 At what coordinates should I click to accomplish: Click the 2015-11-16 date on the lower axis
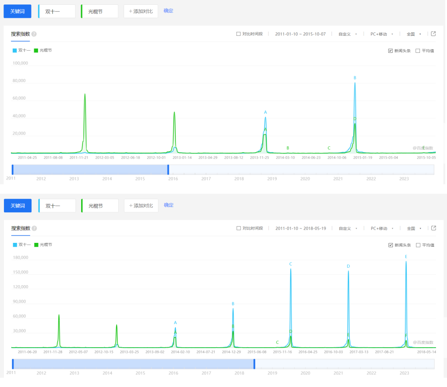tap(282, 352)
